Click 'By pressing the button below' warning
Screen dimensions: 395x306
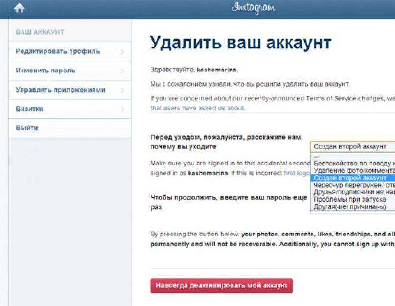(273, 239)
